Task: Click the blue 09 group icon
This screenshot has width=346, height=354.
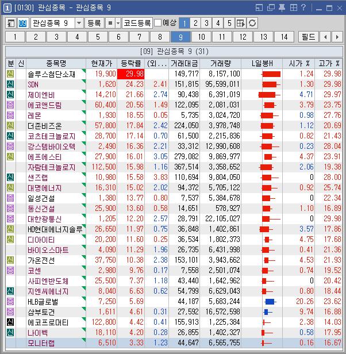Action: (x=22, y=23)
